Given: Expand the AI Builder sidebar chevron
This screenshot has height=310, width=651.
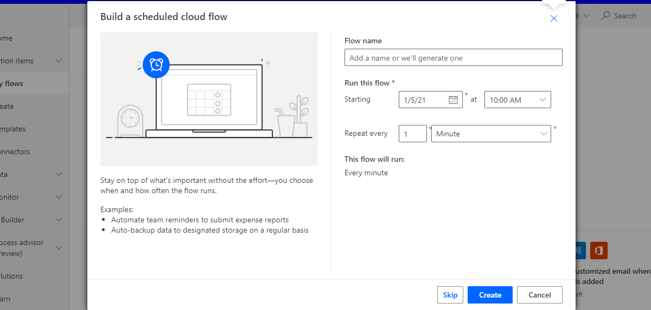Looking at the screenshot, I should pyautogui.click(x=59, y=220).
